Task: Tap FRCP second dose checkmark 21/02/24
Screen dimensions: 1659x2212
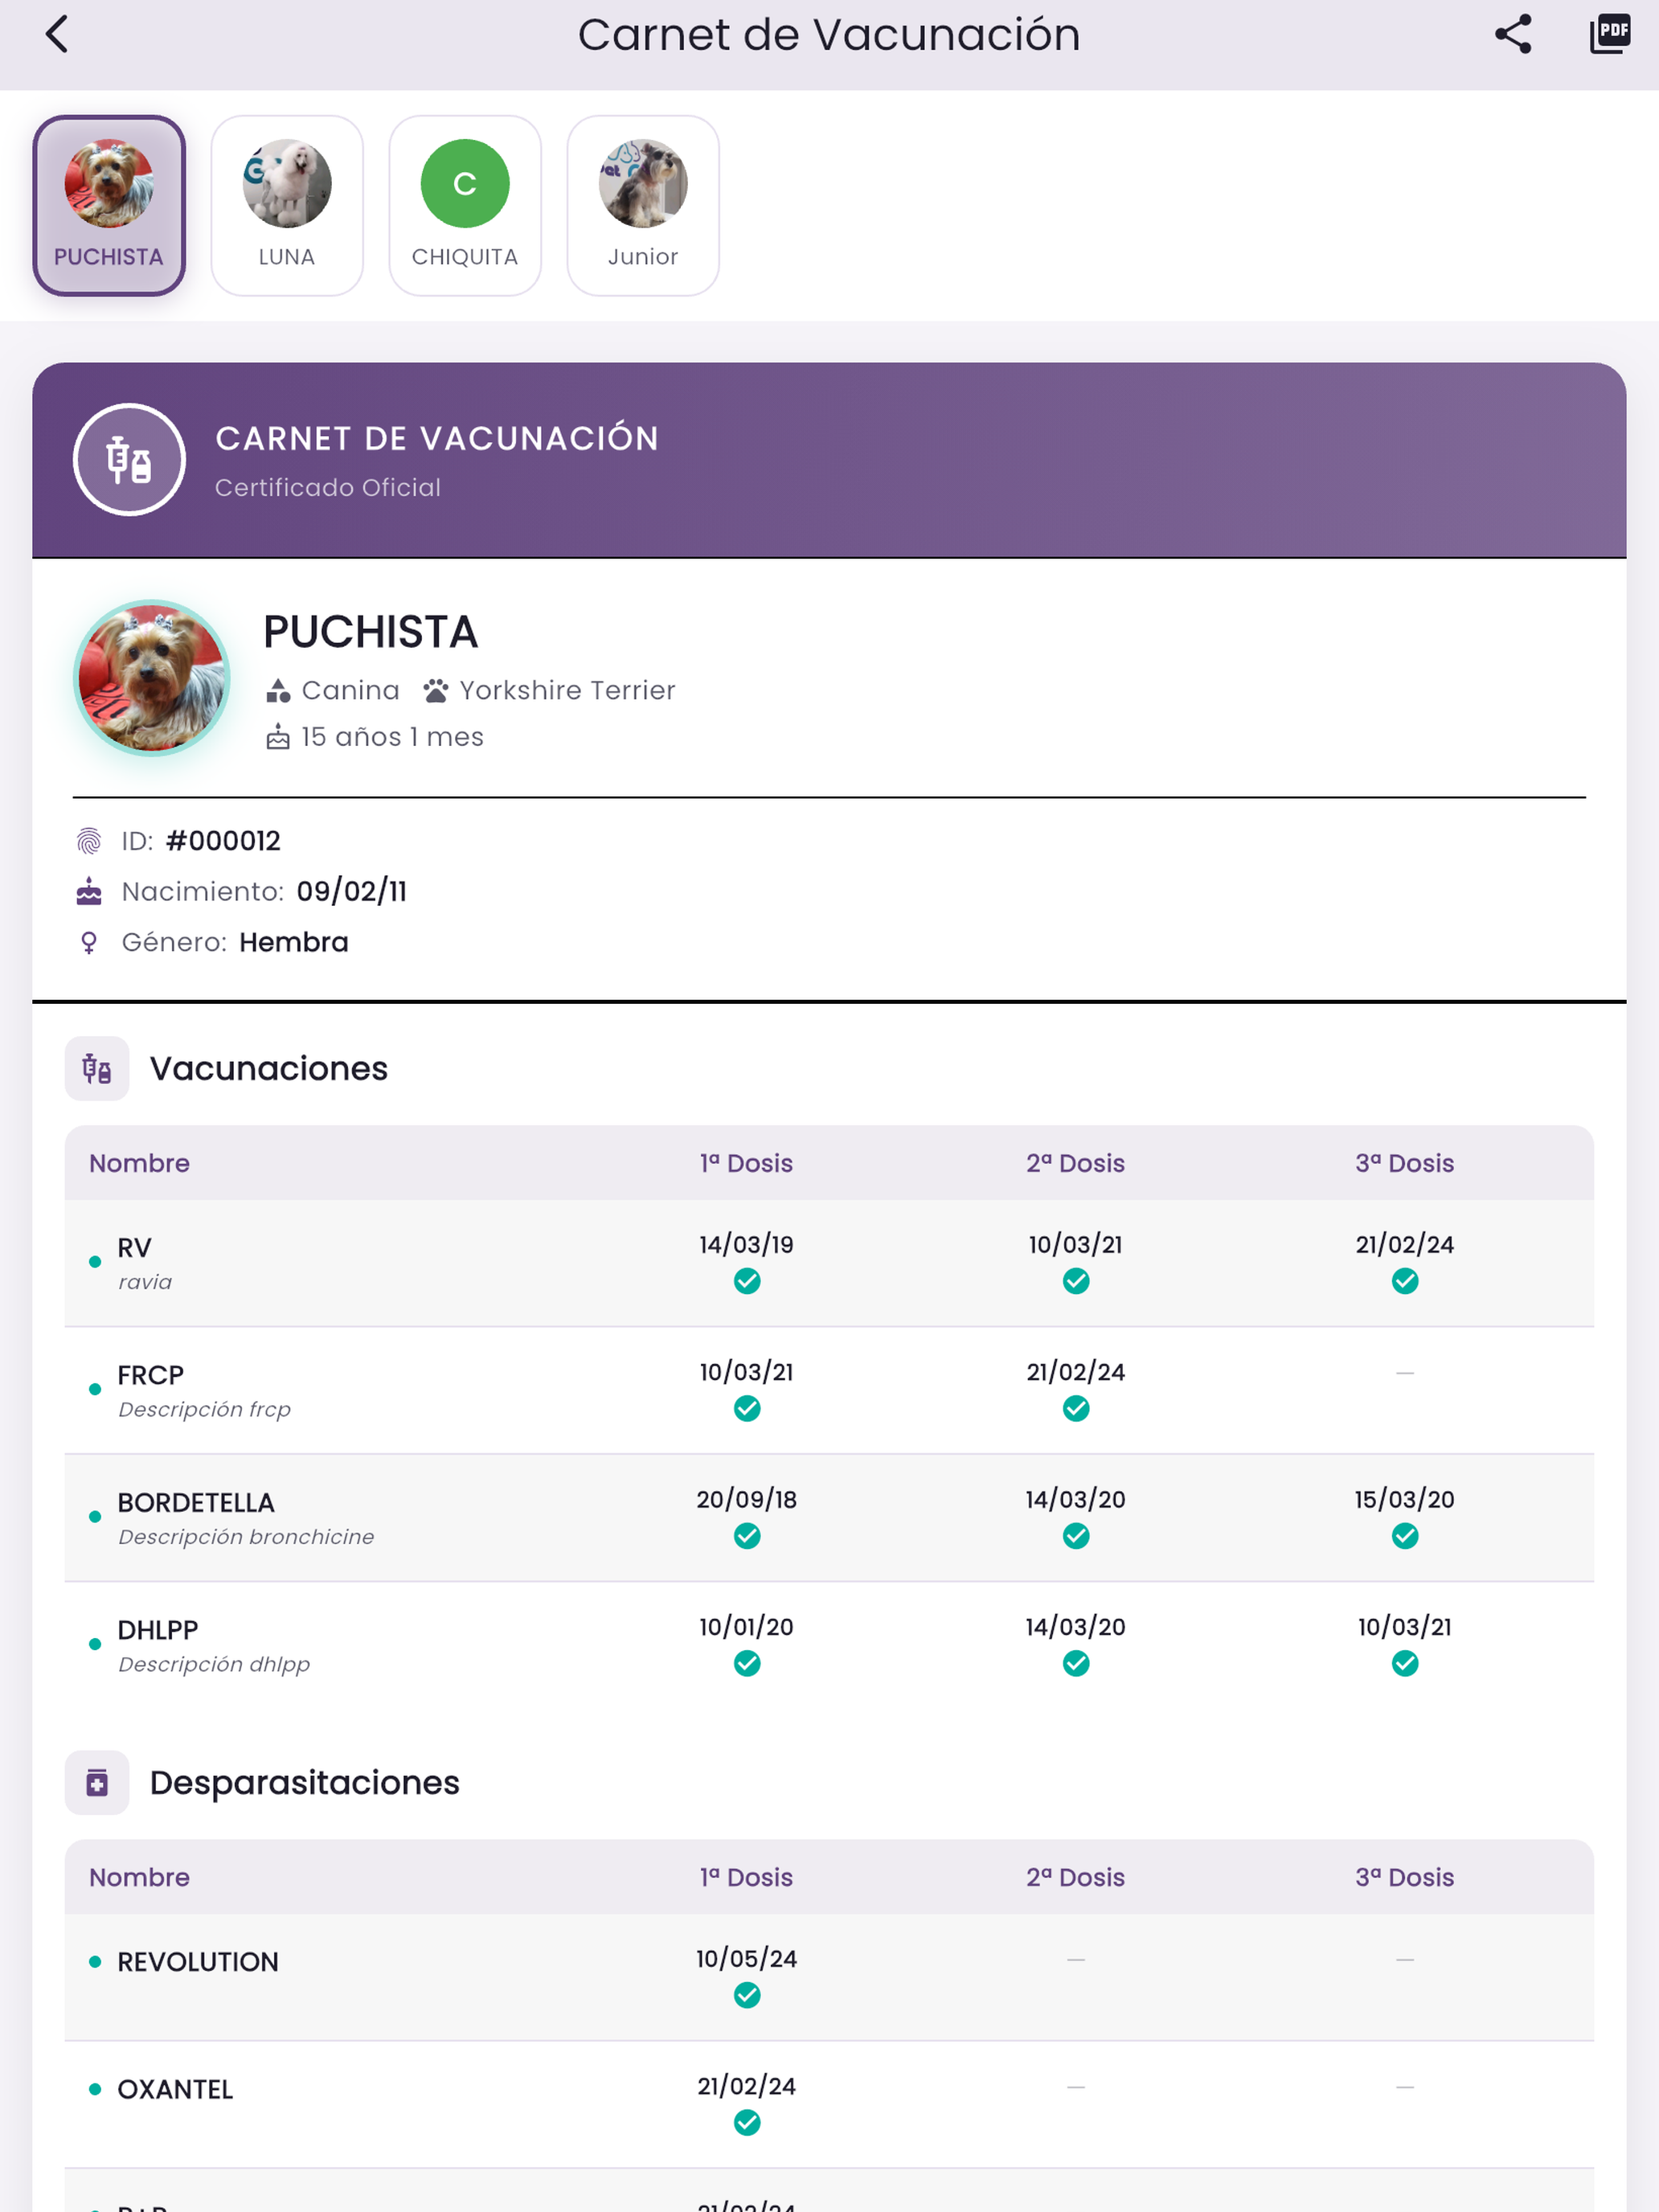Action: 1076,1408
